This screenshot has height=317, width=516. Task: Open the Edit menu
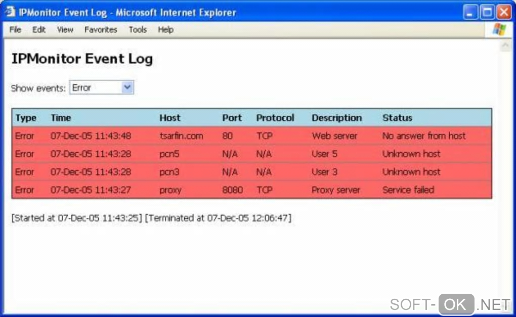[x=39, y=30]
